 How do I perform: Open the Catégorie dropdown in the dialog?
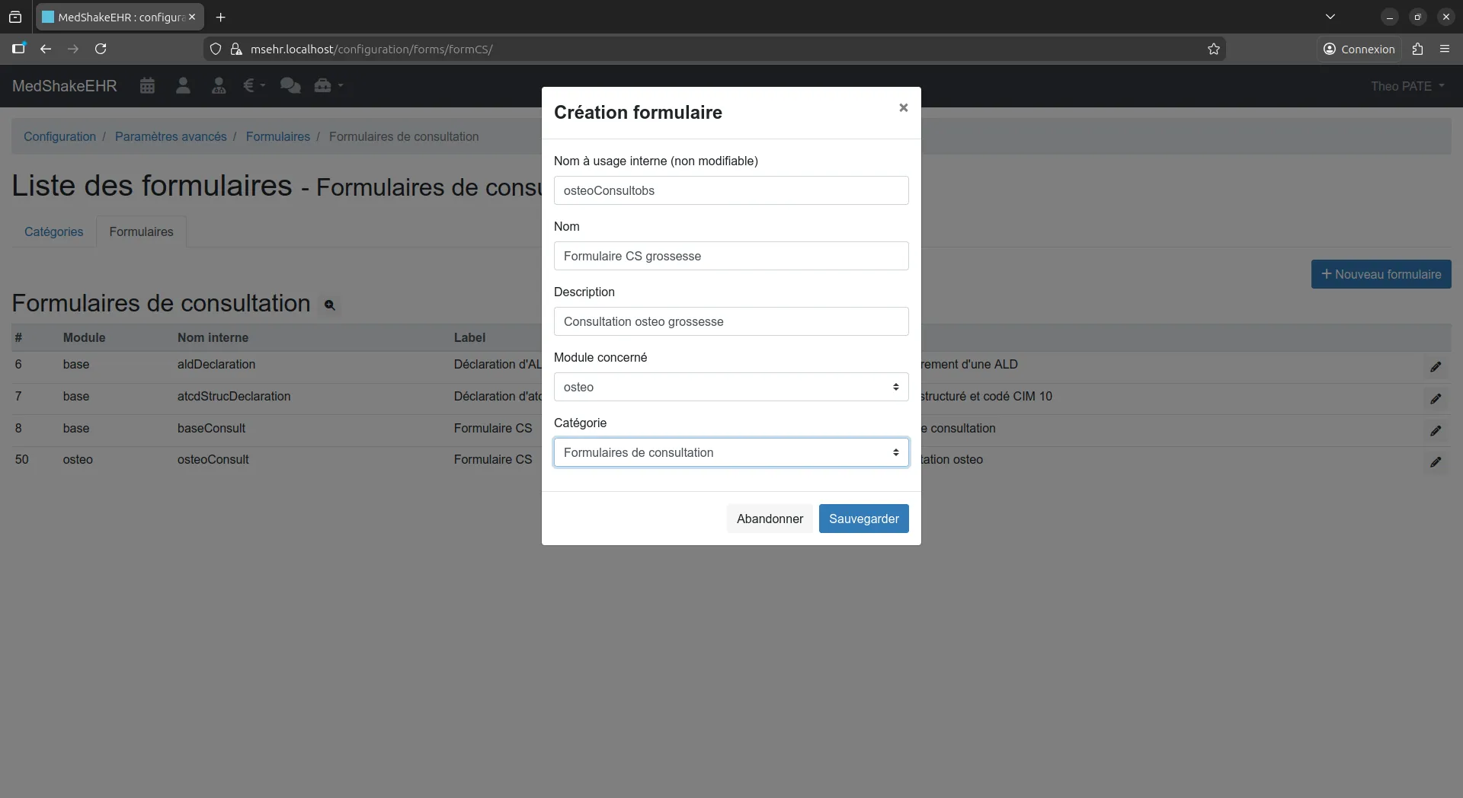(731, 452)
